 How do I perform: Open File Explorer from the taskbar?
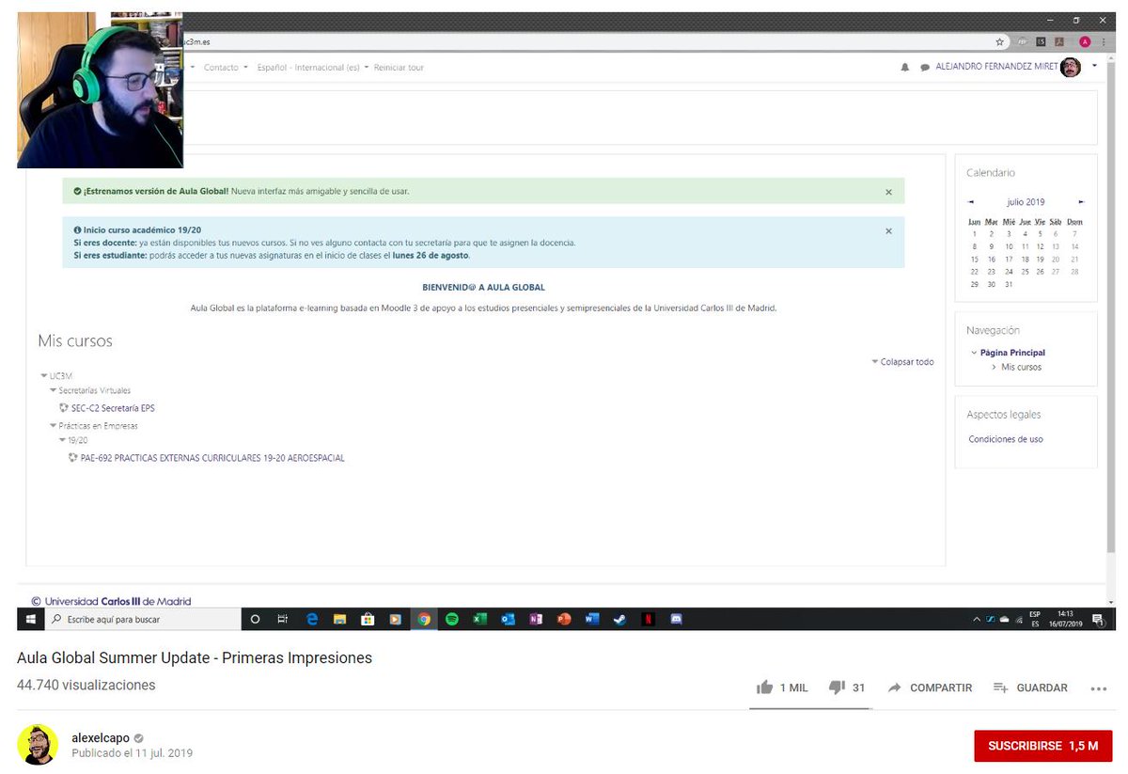[x=340, y=620]
